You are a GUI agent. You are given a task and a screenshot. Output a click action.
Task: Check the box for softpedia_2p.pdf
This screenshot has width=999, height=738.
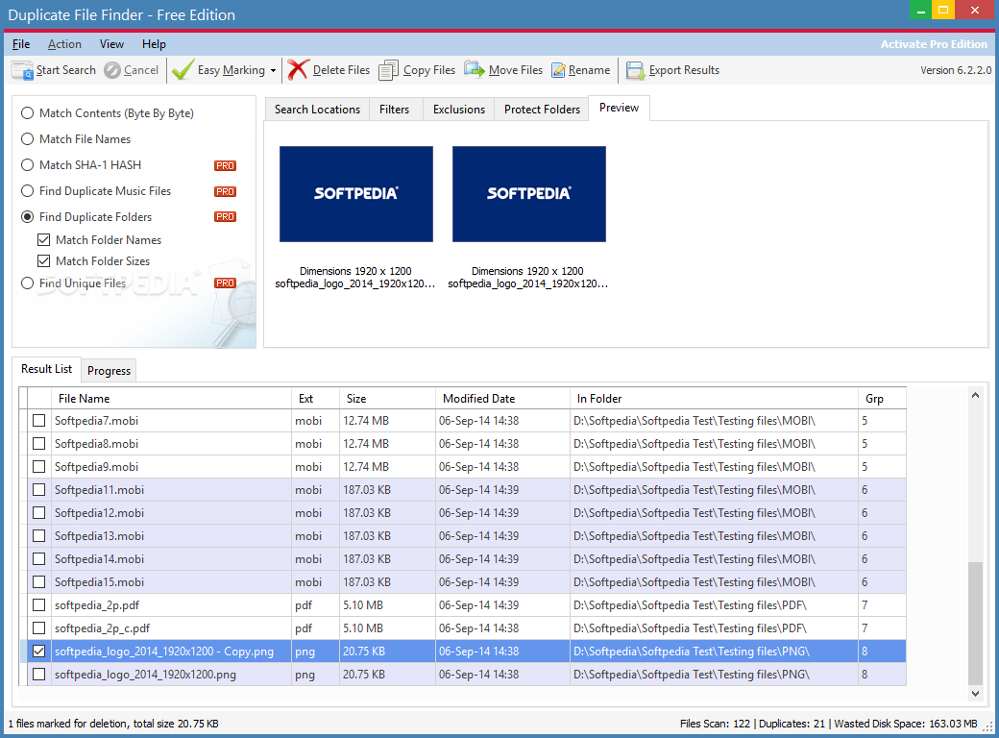tap(38, 605)
